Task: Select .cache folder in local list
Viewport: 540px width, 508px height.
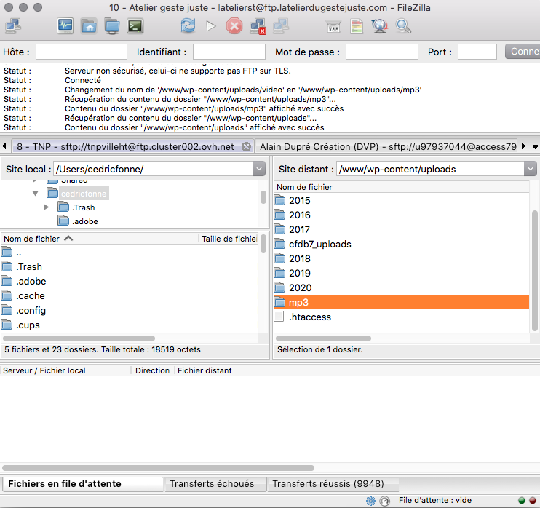Action: click(129, 295)
